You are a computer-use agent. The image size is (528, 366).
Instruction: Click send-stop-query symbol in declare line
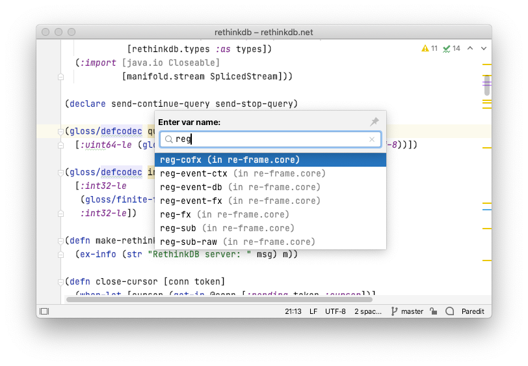coord(254,104)
